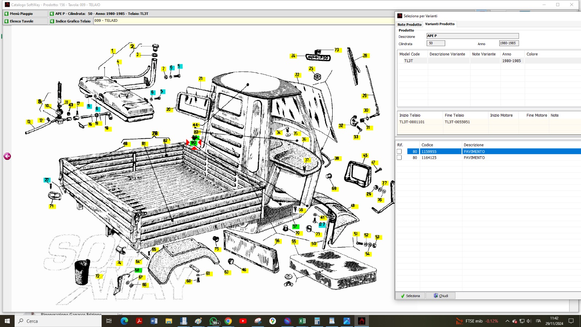Tick the checkbox for code 1164125

pyautogui.click(x=399, y=158)
